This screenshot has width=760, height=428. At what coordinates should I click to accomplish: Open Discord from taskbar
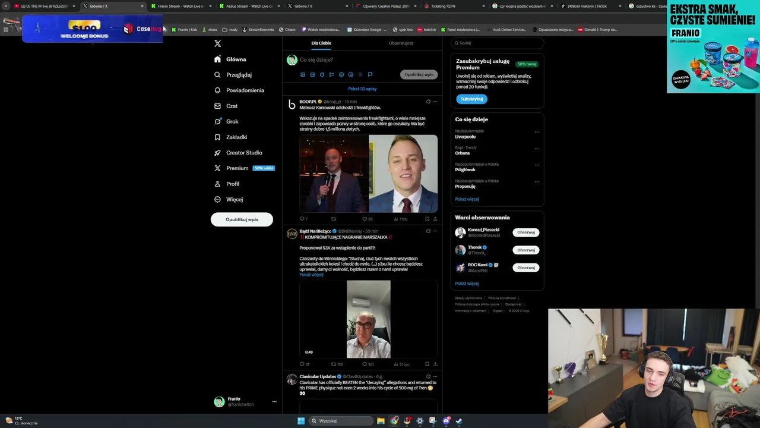click(446, 421)
